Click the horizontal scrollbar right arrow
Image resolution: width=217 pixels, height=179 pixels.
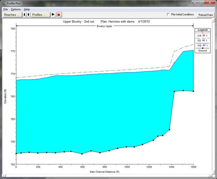(x=210, y=176)
